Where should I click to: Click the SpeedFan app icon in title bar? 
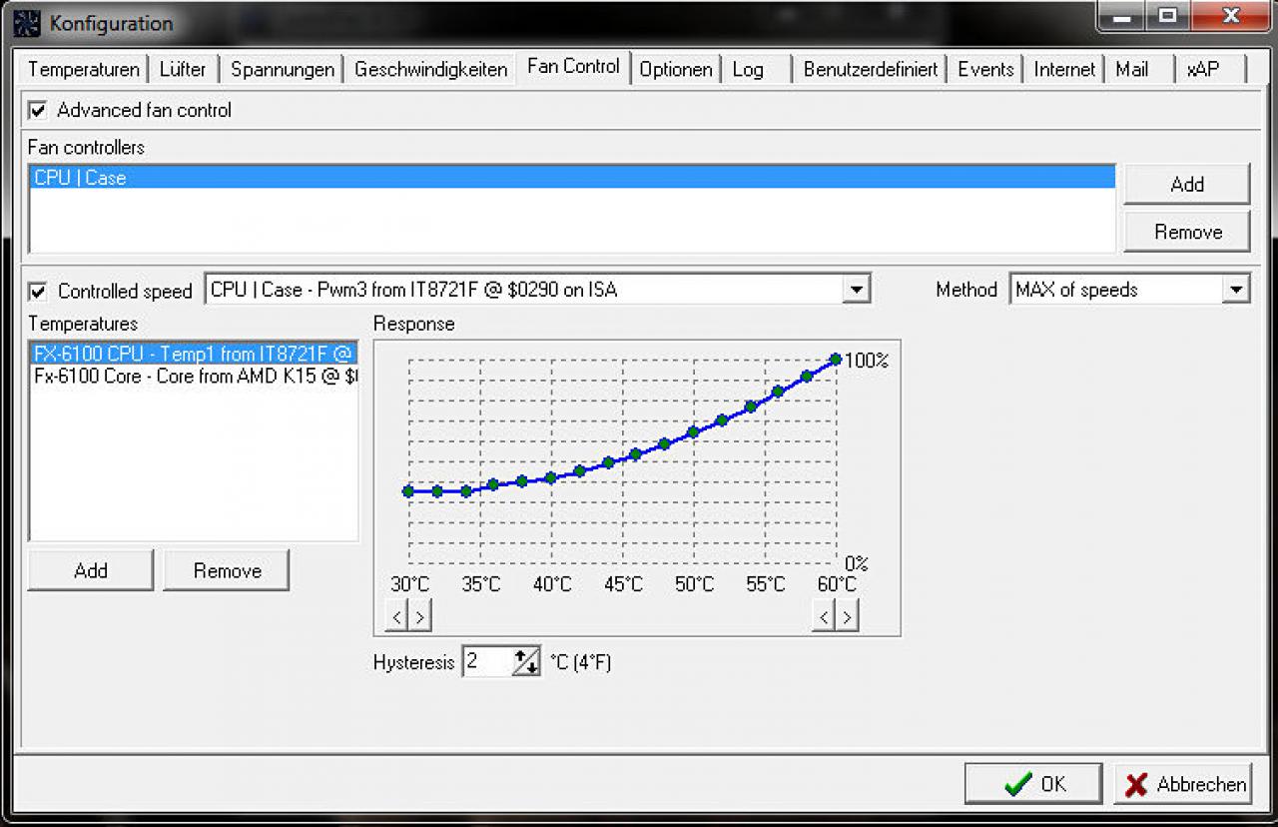click(x=25, y=22)
